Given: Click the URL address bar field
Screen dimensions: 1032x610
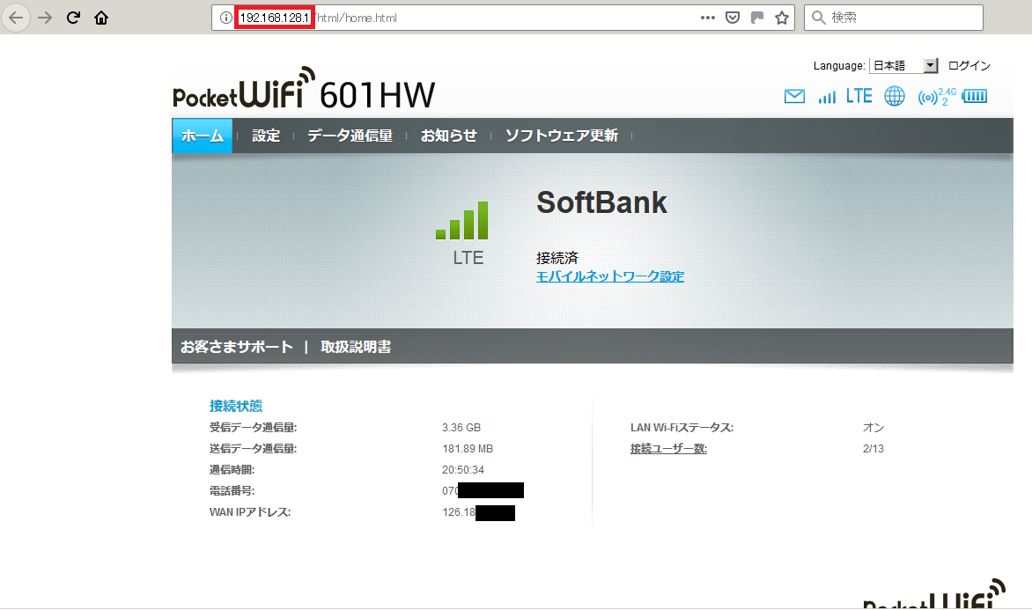Looking at the screenshot, I should click(x=503, y=18).
